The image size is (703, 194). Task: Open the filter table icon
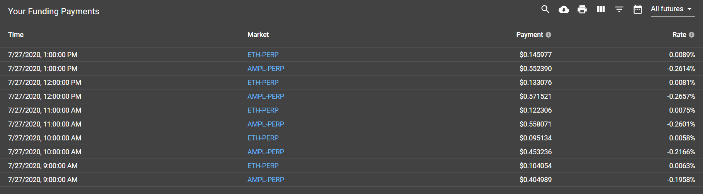click(619, 9)
